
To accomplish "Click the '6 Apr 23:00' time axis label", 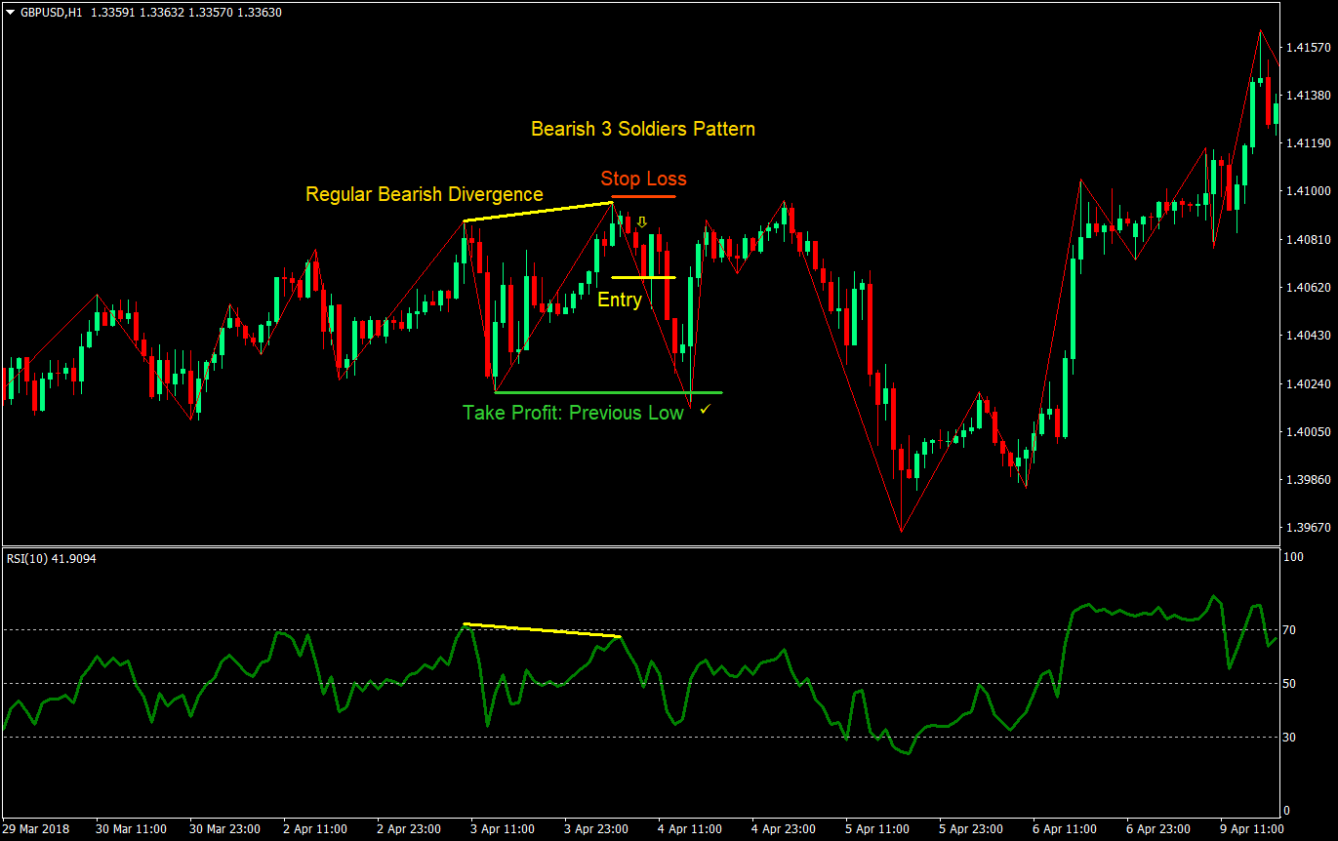I will click(1159, 829).
